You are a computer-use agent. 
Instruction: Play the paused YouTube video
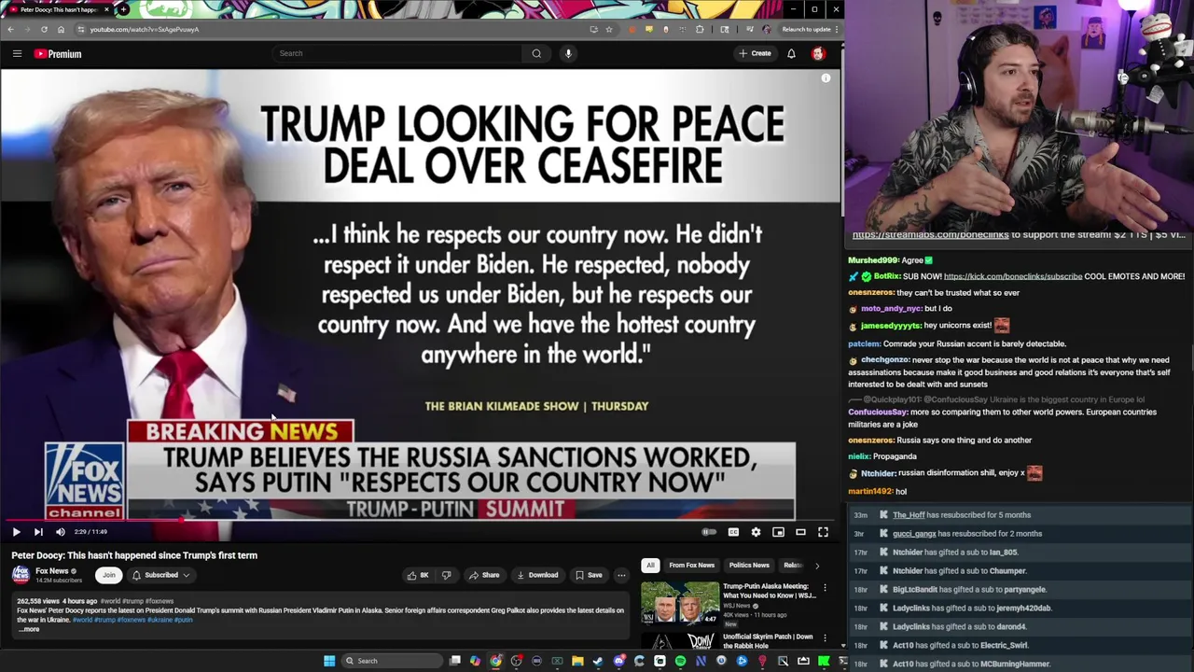16,532
